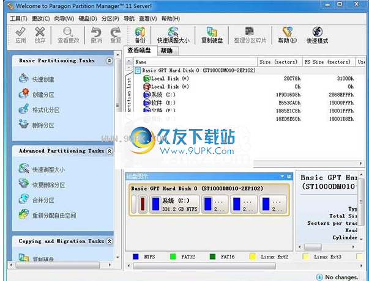This screenshot has width=369, height=281.
Task: Select 创建分区 sidebar task
Action: coord(37,94)
